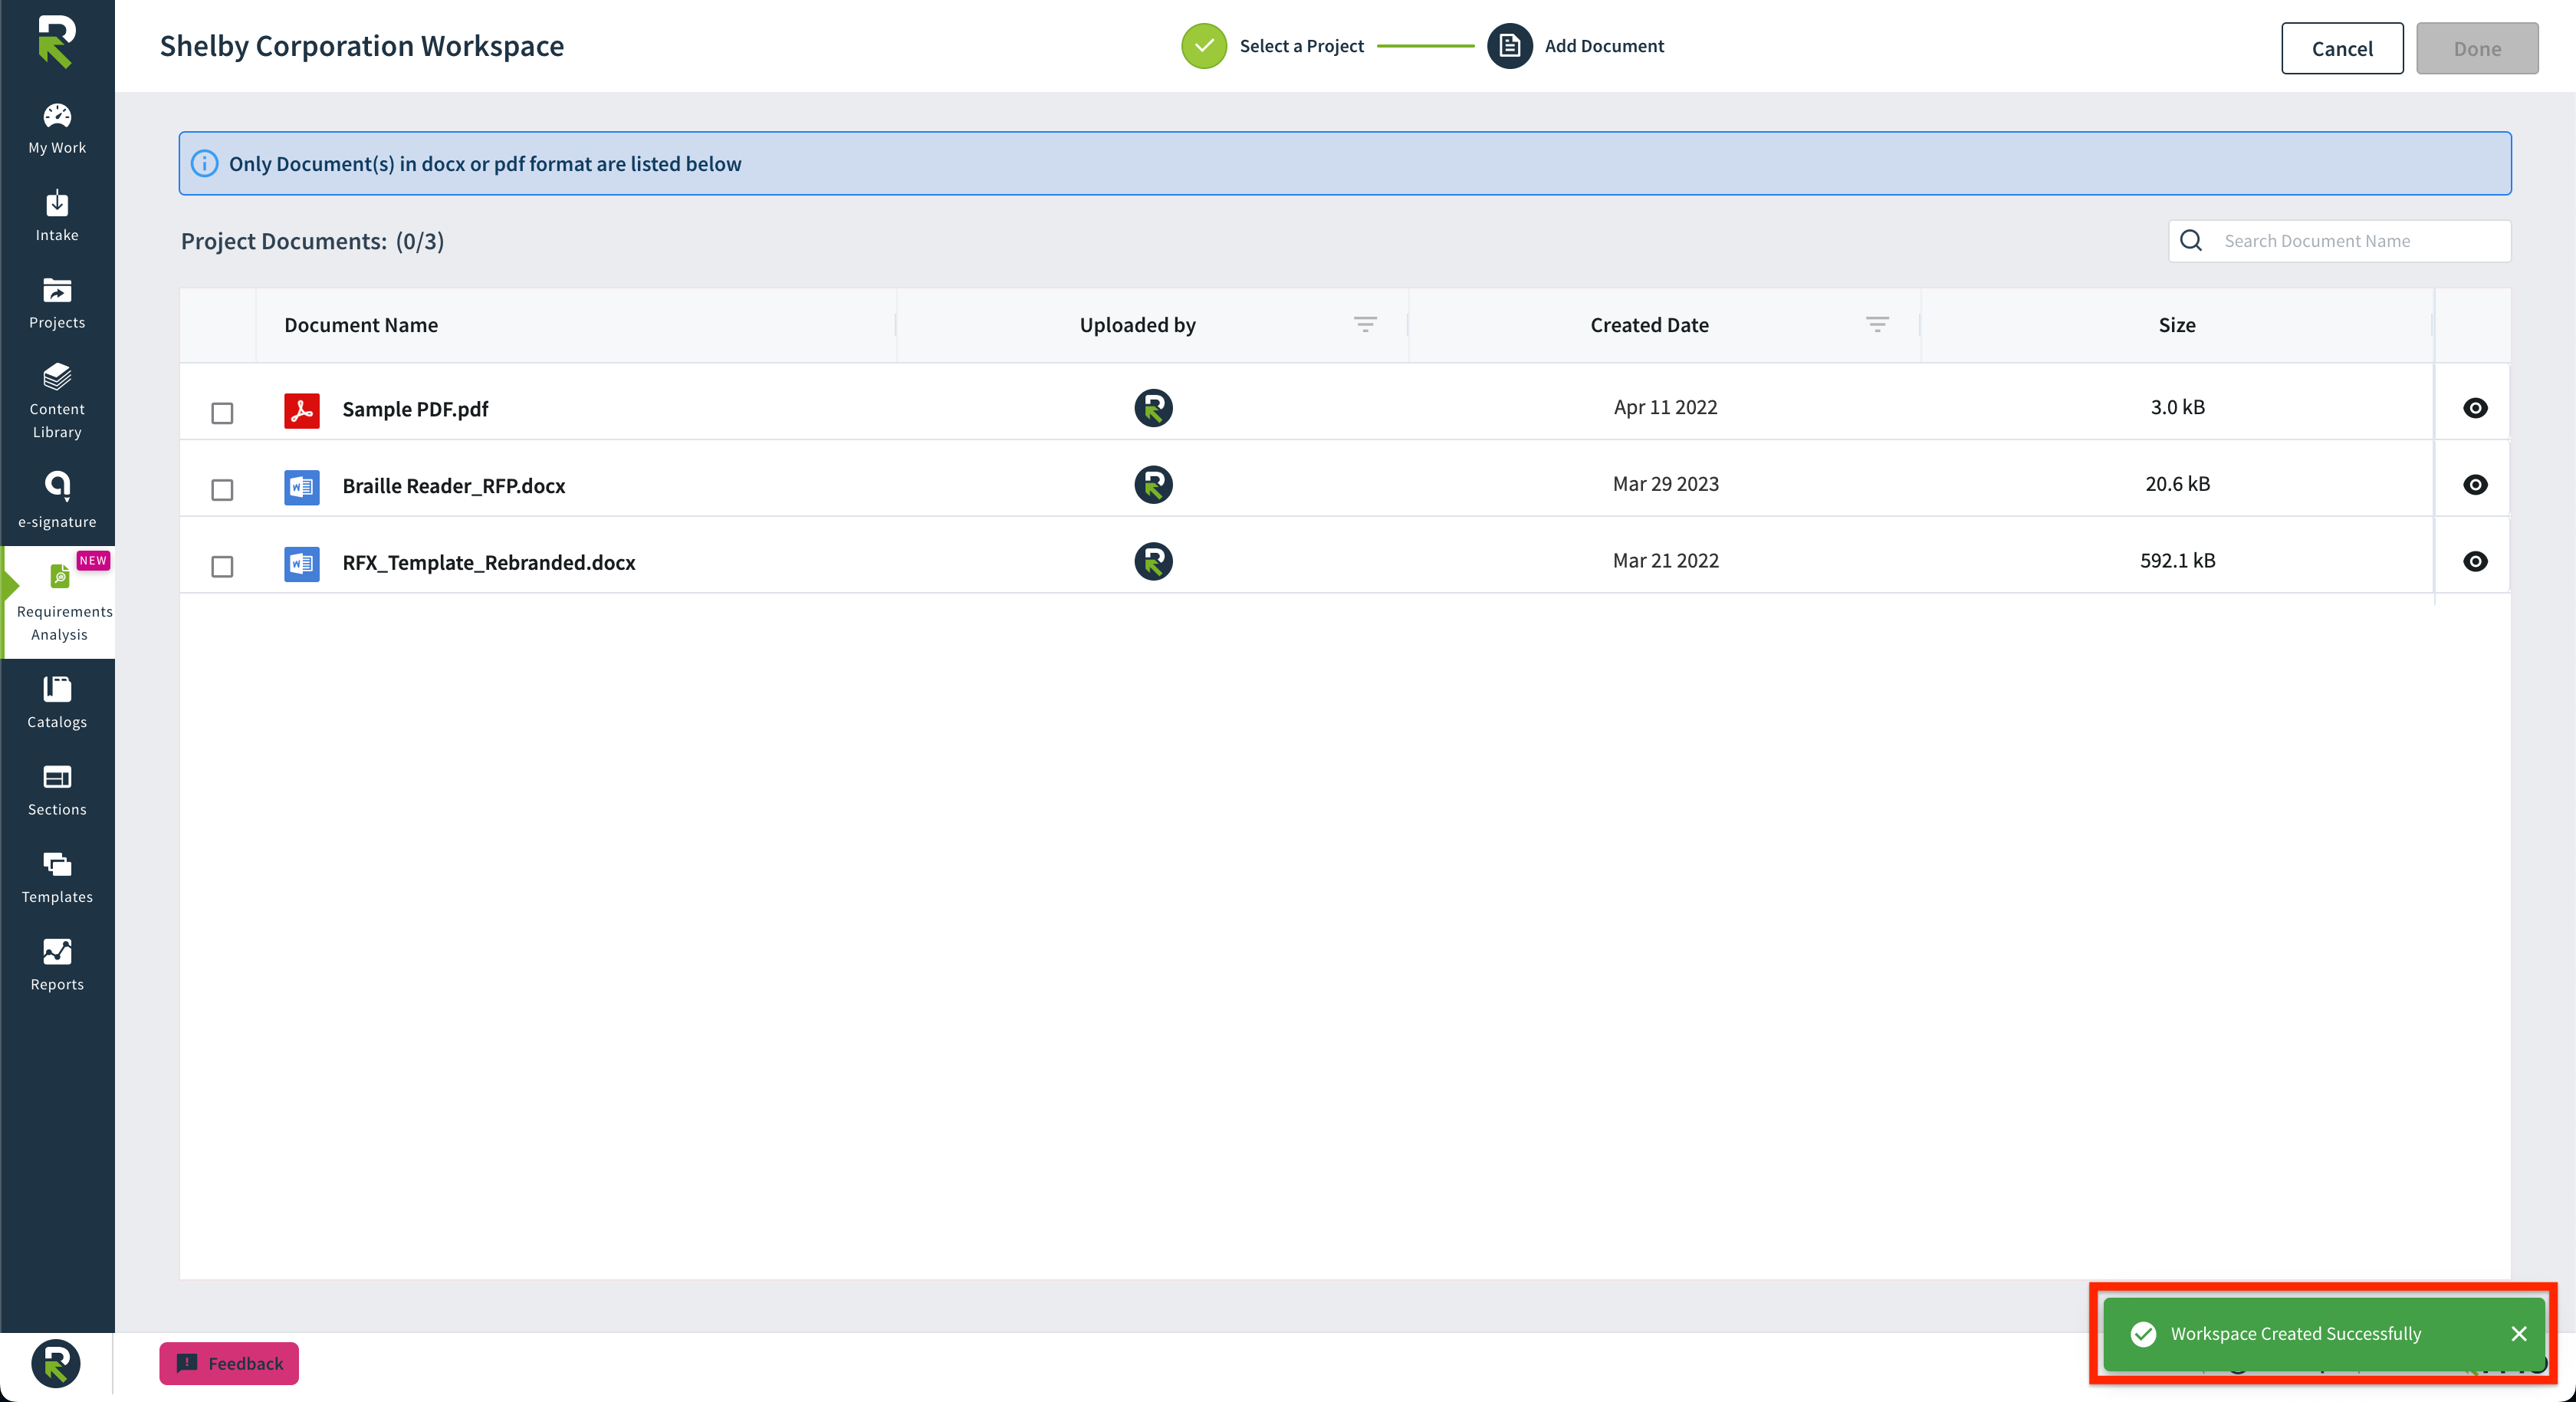Viewport: 2576px width, 1402px height.
Task: Click the Sample PDF.pdf file name
Action: 415,408
